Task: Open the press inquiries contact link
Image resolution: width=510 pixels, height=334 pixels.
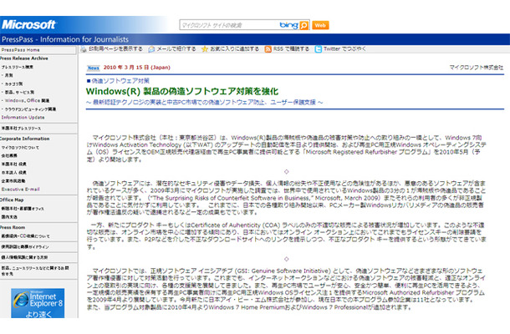Action: (35, 271)
